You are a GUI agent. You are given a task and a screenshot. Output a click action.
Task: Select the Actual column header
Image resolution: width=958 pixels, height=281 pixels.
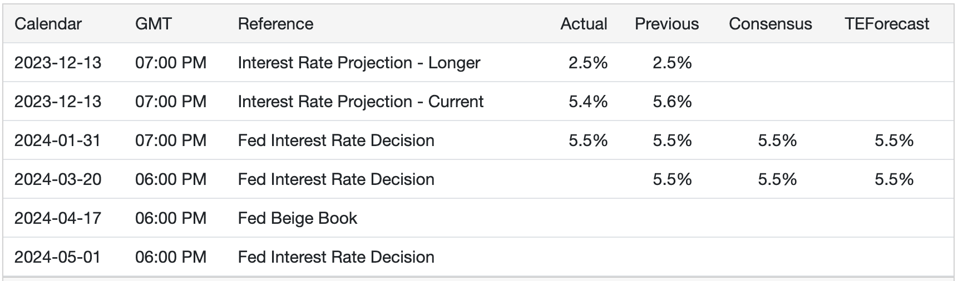(x=584, y=24)
